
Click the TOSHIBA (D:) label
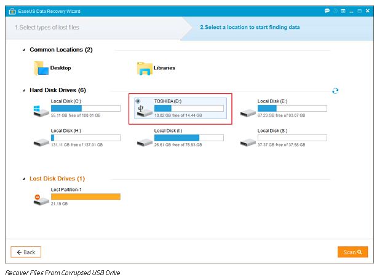[x=168, y=101]
